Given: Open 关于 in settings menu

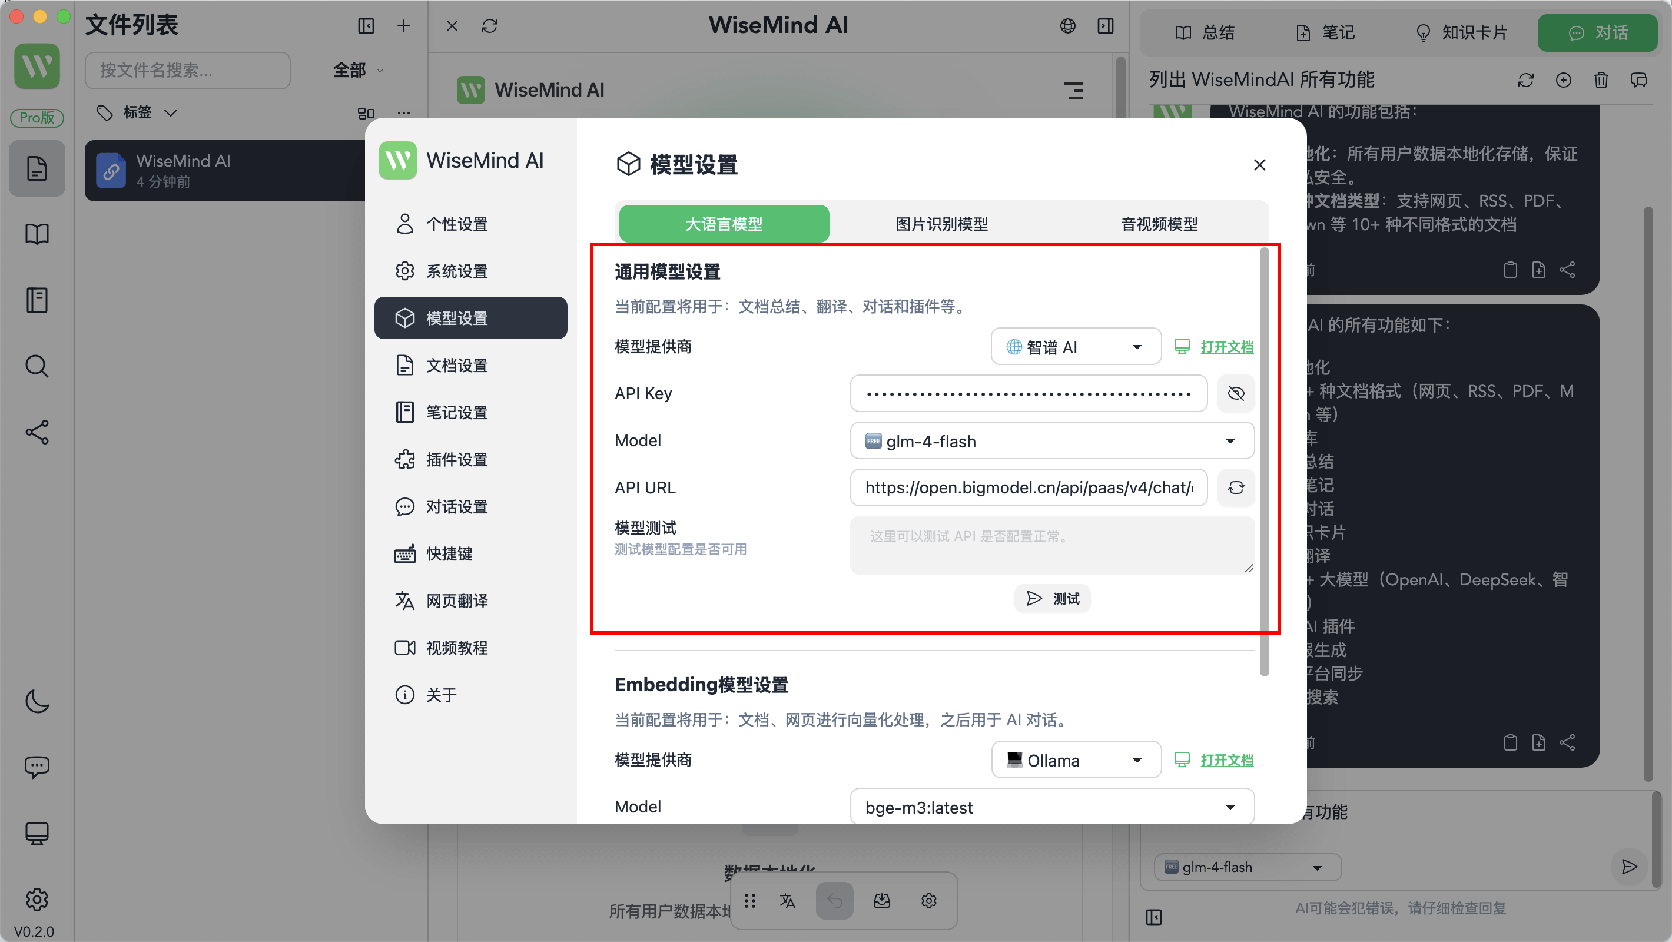Looking at the screenshot, I should [470, 695].
